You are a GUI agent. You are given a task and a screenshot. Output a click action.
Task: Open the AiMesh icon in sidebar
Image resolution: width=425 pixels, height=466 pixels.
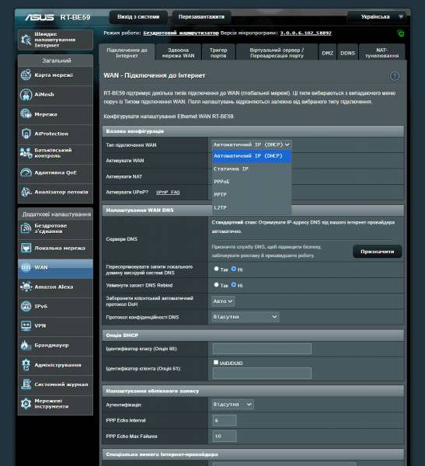click(26, 95)
